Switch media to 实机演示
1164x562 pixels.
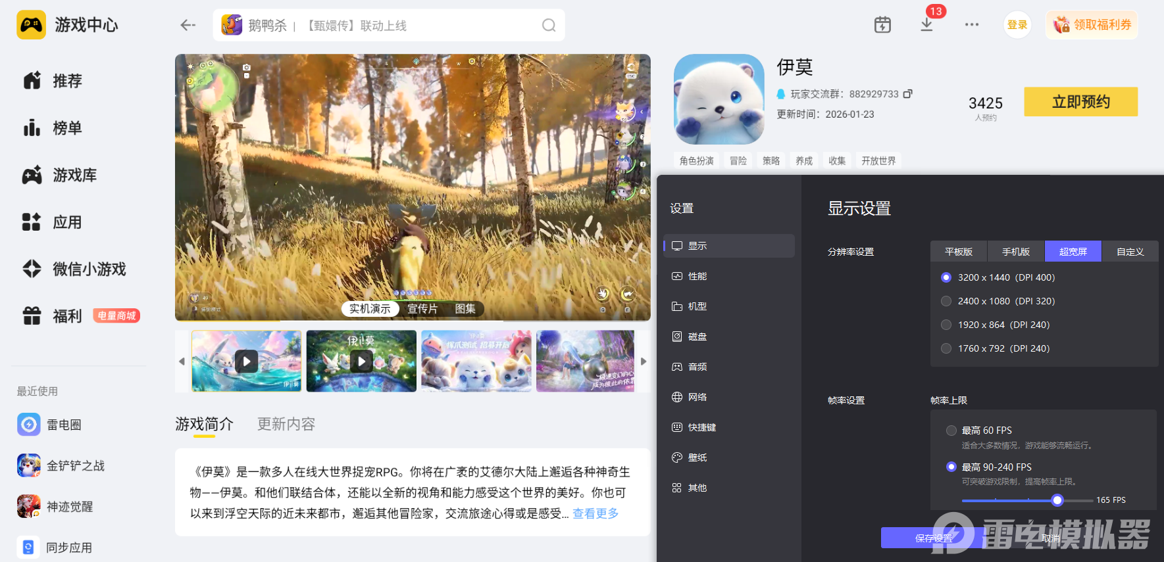(370, 309)
